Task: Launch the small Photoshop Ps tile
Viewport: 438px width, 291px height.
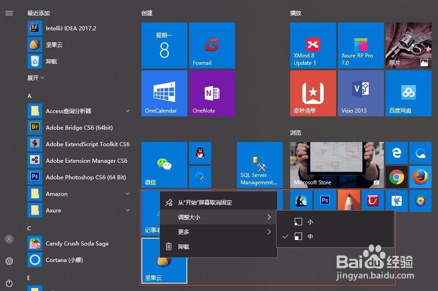Action: (x=325, y=200)
